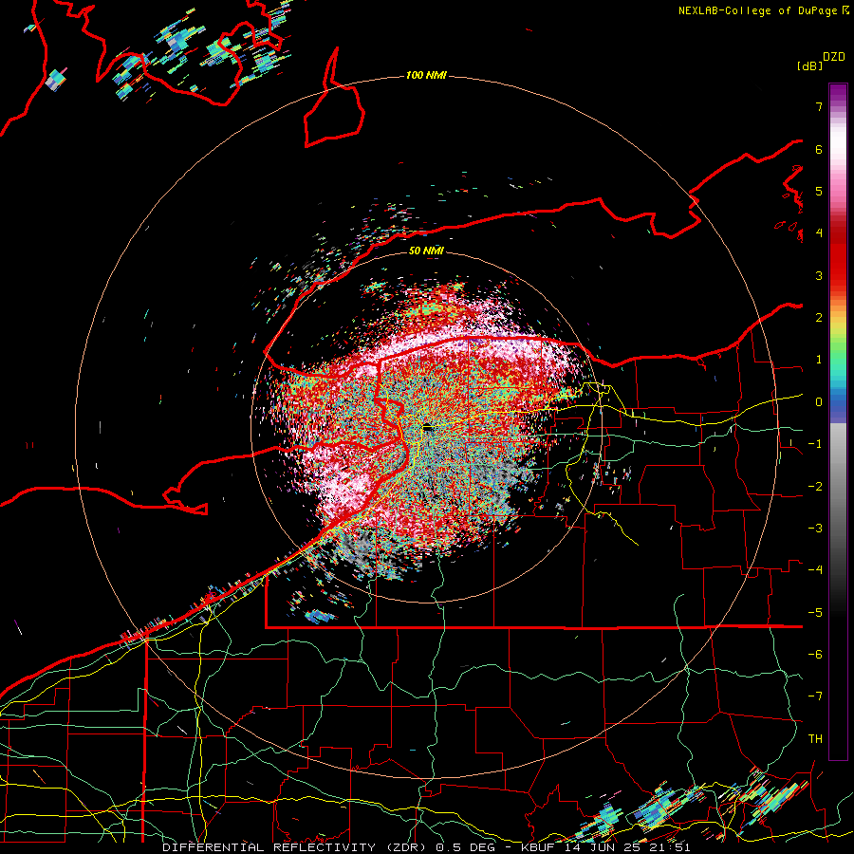
Task: Click the -4 value on color scale
Action: click(x=815, y=570)
